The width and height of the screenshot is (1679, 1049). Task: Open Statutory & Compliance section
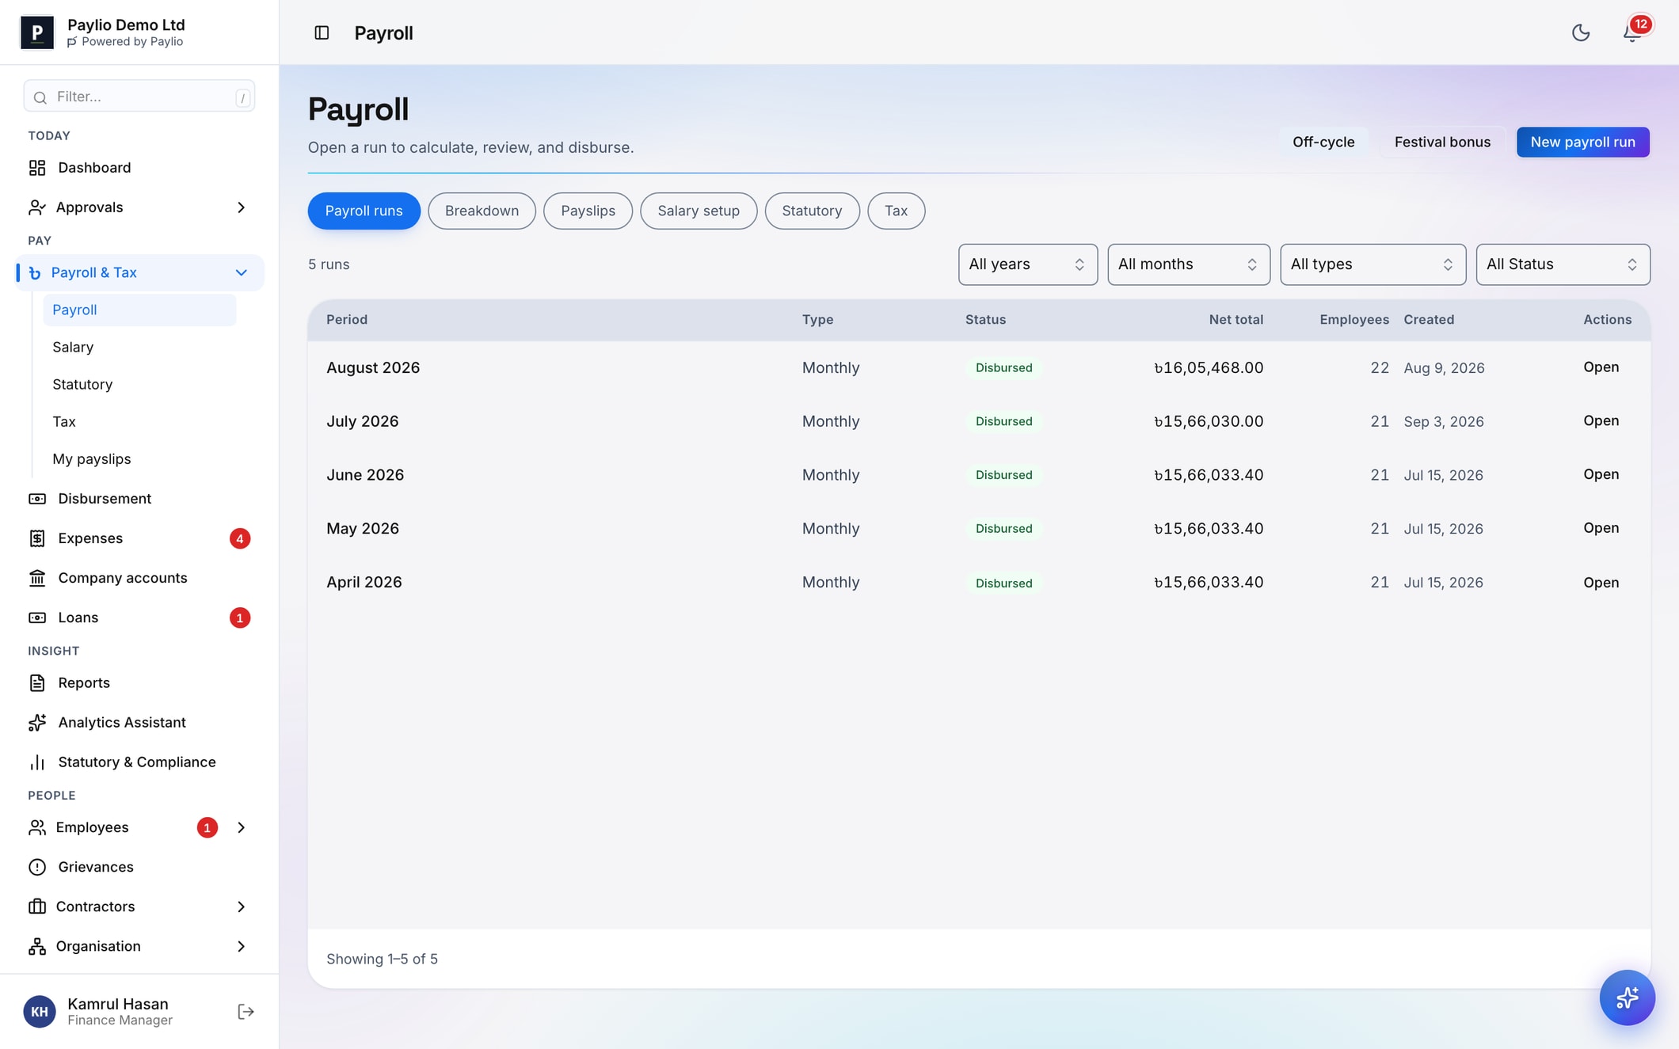tap(139, 762)
